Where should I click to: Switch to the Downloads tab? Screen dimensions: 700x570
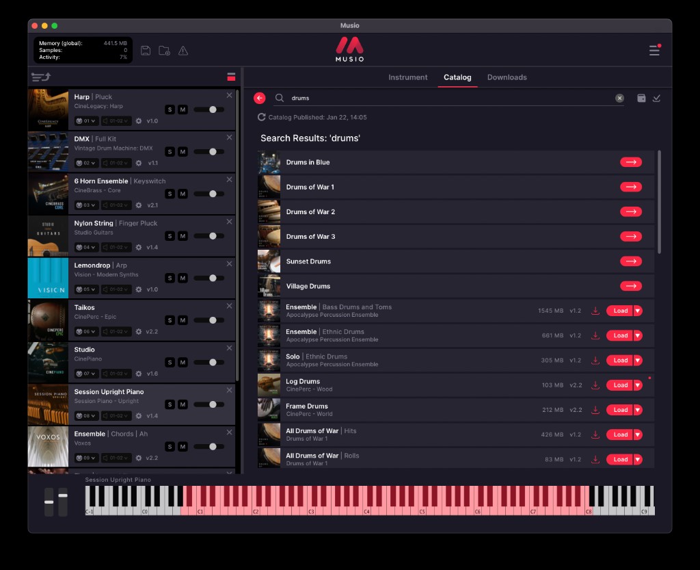(507, 77)
